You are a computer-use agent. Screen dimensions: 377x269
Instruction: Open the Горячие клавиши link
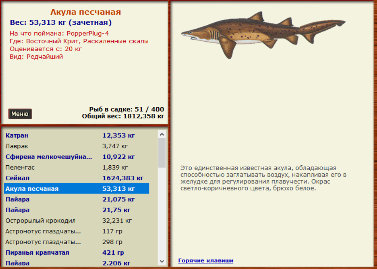point(206,260)
